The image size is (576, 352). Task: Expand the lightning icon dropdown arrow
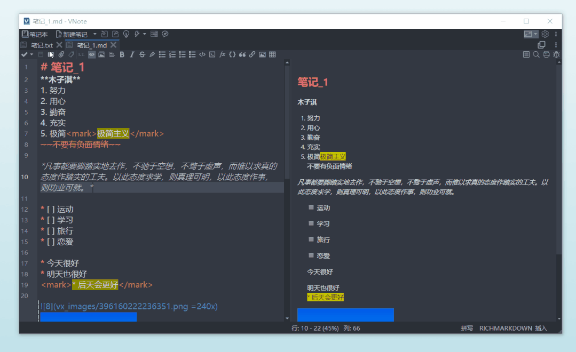(x=144, y=34)
